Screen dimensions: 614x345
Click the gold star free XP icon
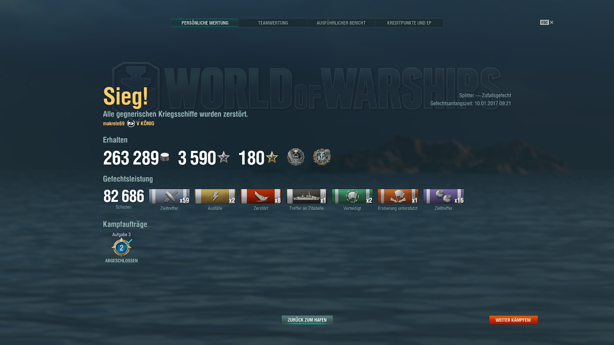click(272, 157)
